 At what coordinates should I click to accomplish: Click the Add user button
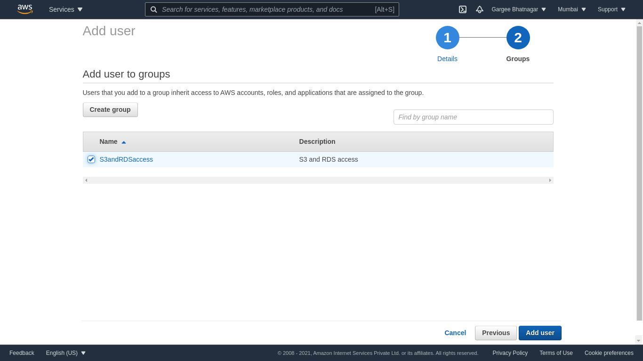pyautogui.click(x=540, y=333)
